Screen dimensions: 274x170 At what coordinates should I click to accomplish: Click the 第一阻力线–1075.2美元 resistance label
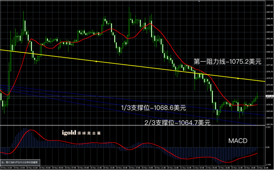[227, 62]
